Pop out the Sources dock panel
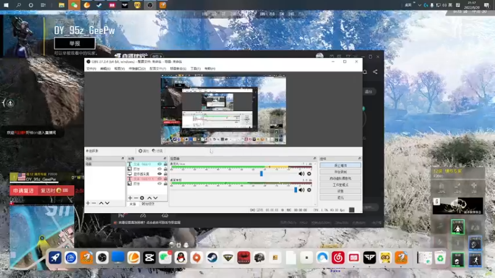 click(165, 159)
